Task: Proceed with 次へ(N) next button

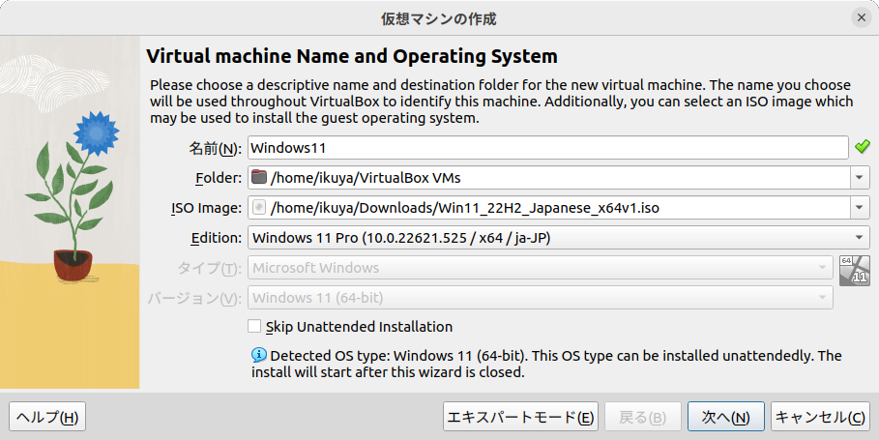Action: pos(726,417)
